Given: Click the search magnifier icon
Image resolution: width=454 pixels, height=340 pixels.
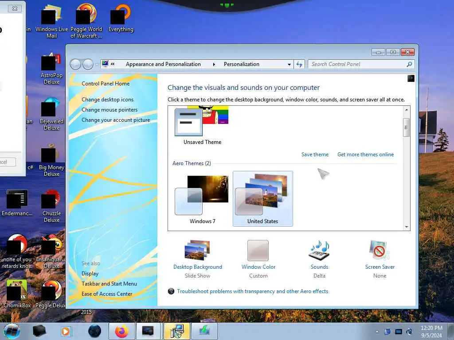Looking at the screenshot, I should coord(409,64).
